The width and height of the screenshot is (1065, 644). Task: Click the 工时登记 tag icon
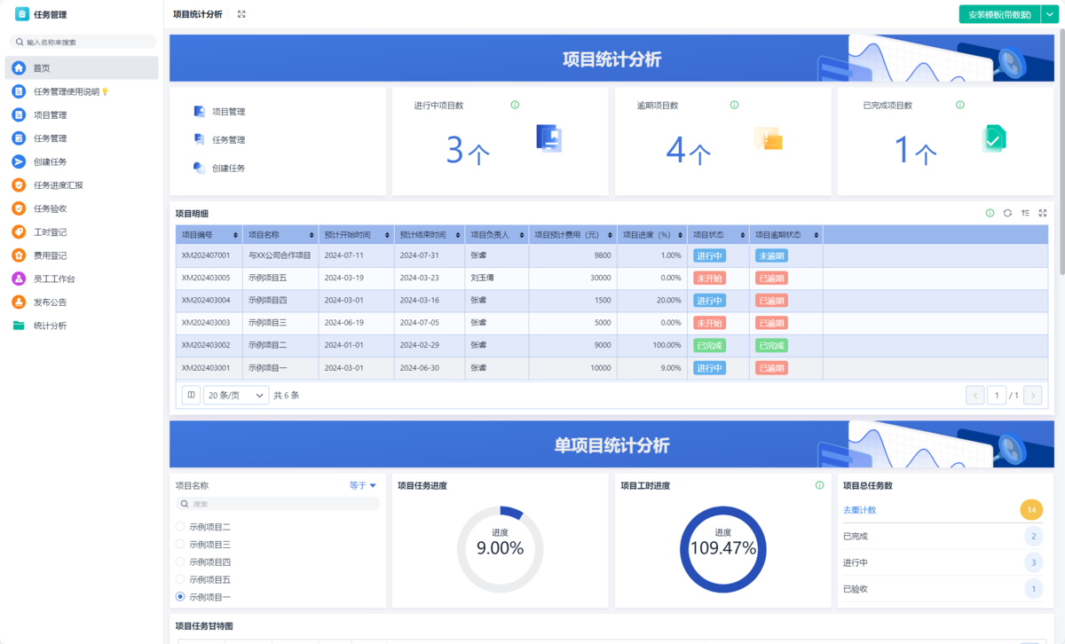(x=19, y=232)
